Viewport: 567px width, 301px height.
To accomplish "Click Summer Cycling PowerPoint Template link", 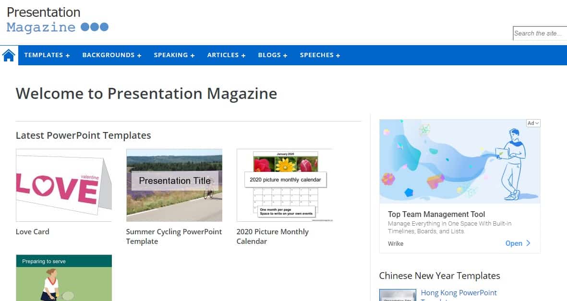I will pyautogui.click(x=174, y=236).
